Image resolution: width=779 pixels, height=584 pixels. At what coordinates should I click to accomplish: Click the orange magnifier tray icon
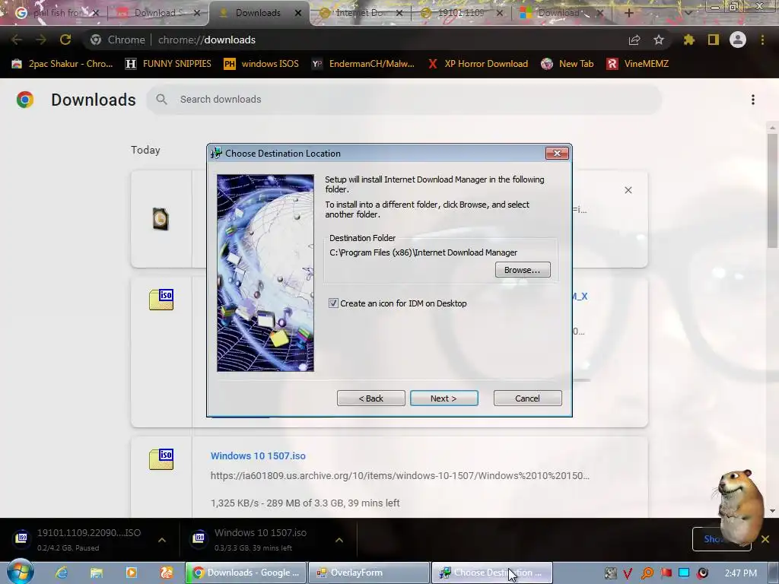click(x=647, y=573)
